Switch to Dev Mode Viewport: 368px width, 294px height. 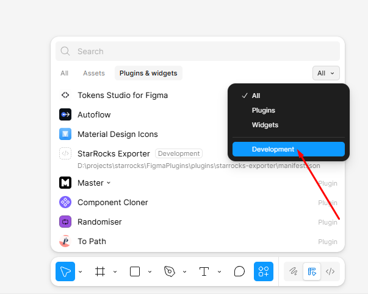[x=330, y=271]
